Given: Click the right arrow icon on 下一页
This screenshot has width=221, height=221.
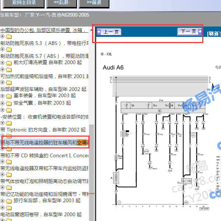Looking at the screenshot, I should point(200,31).
